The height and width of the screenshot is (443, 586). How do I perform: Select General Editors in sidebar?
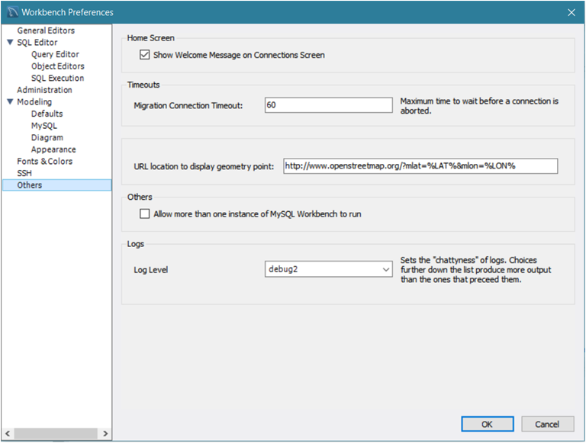click(46, 30)
